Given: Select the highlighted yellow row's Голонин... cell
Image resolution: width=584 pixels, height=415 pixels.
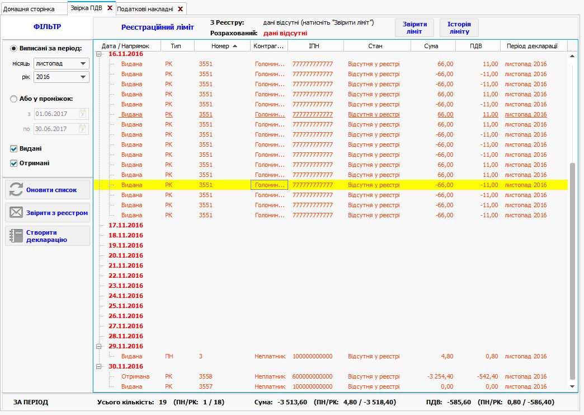Looking at the screenshot, I should point(269,185).
